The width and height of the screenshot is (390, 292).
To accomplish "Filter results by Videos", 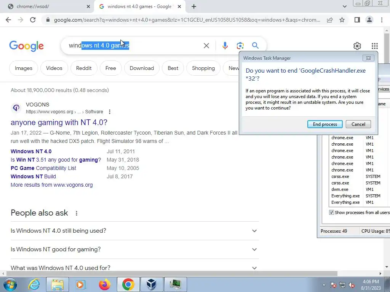I will (54, 68).
